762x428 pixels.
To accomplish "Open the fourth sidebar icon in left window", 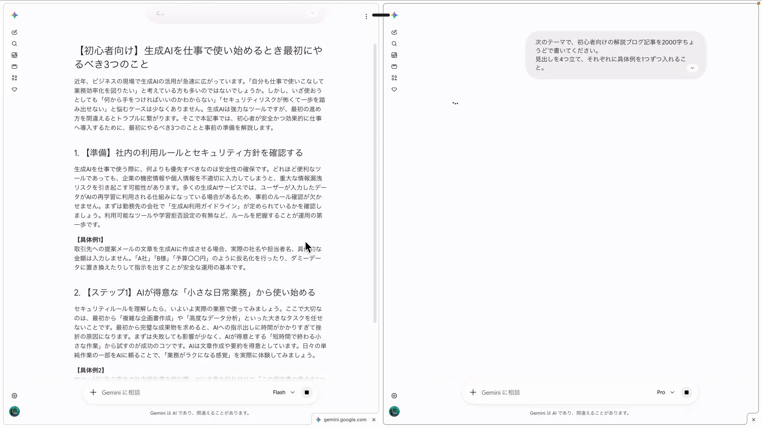I will (x=15, y=67).
